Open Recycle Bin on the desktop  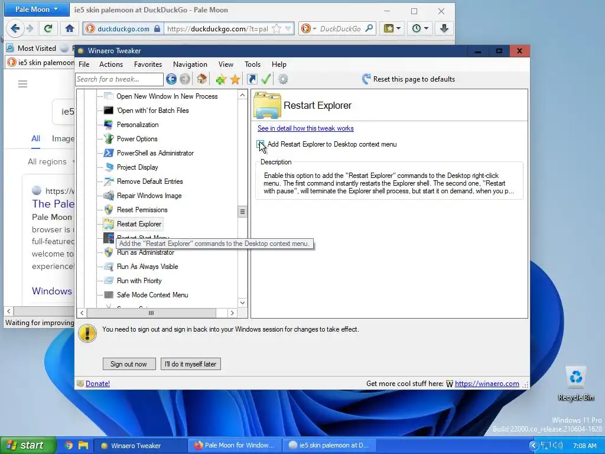[575, 384]
